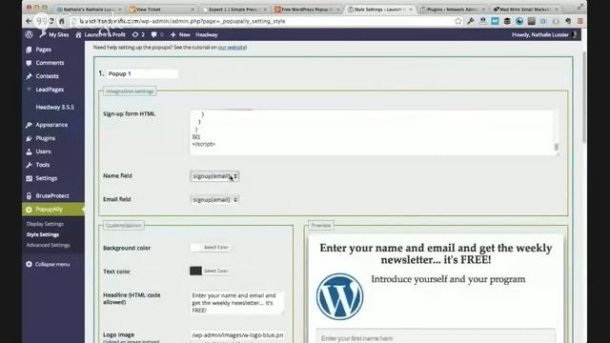610x343 pixels.
Task: Open the updates icon showing 2
Action: coord(138,34)
